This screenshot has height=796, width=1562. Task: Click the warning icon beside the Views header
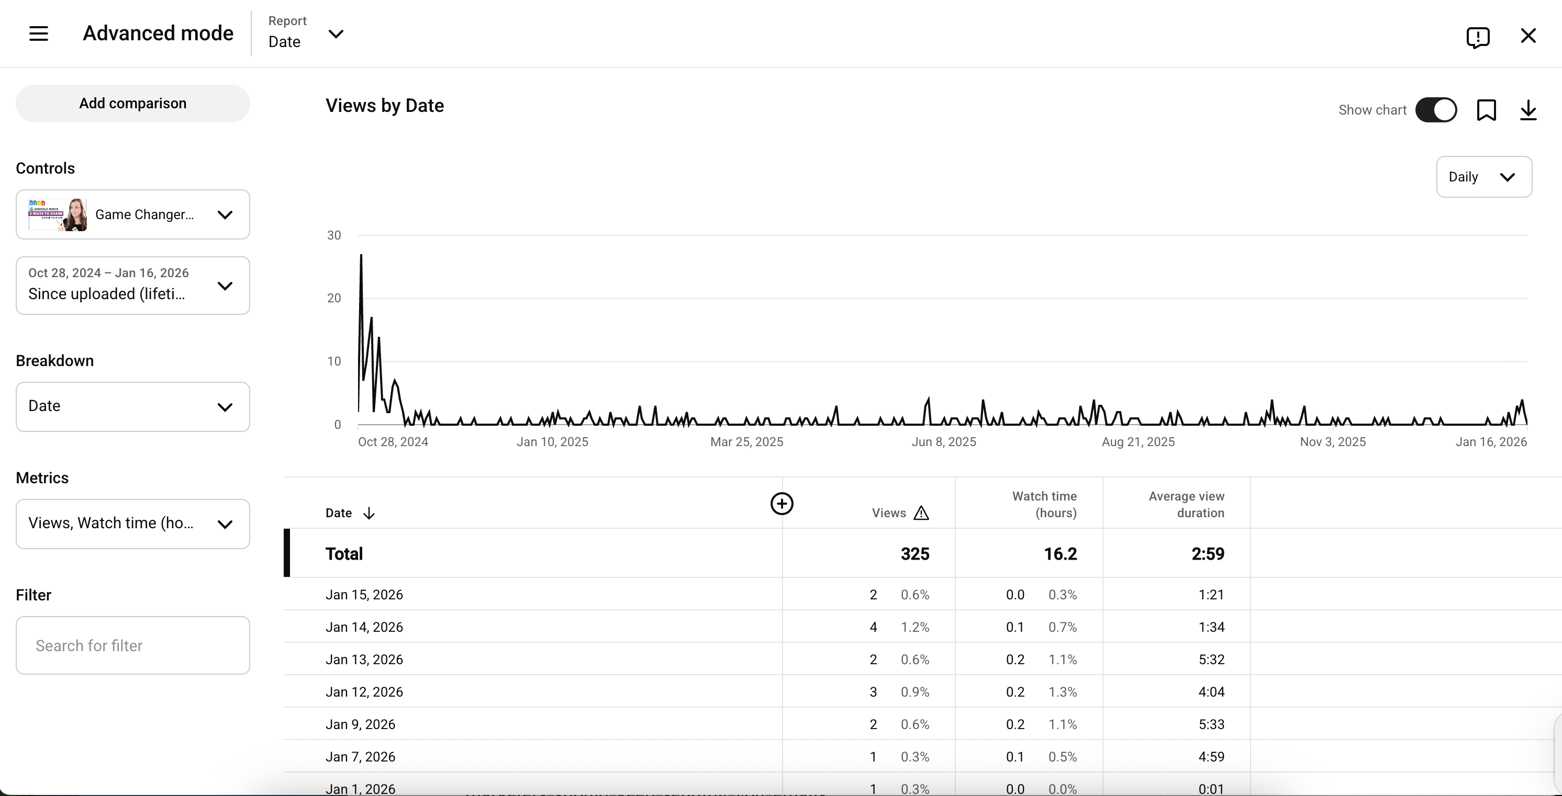(x=922, y=513)
